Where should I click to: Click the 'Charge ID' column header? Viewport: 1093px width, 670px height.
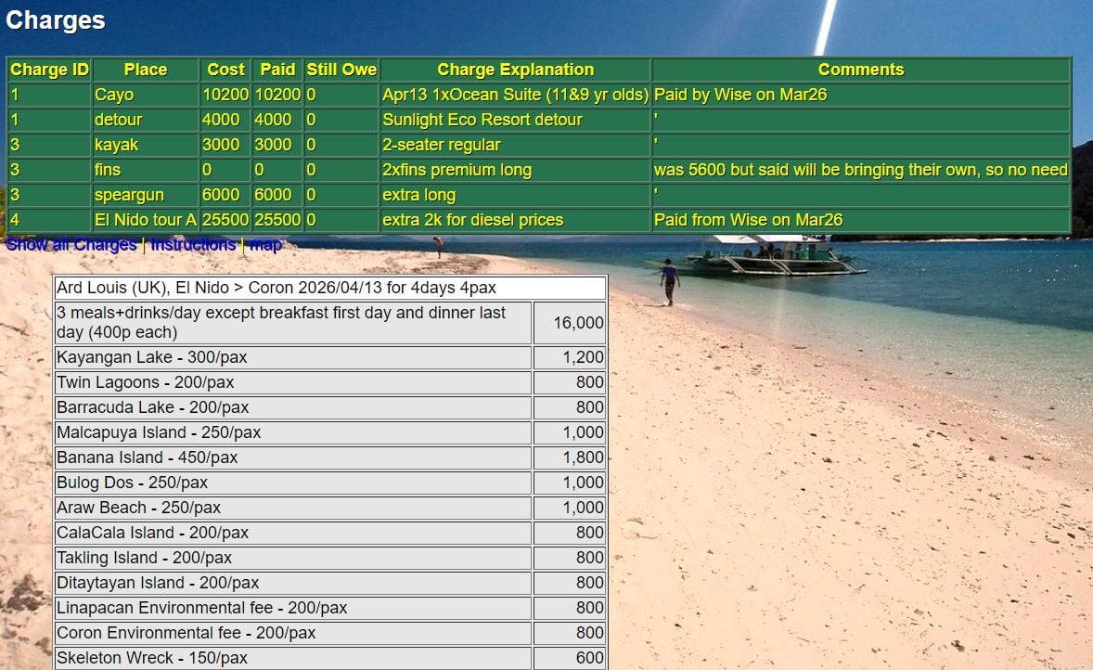tap(49, 70)
